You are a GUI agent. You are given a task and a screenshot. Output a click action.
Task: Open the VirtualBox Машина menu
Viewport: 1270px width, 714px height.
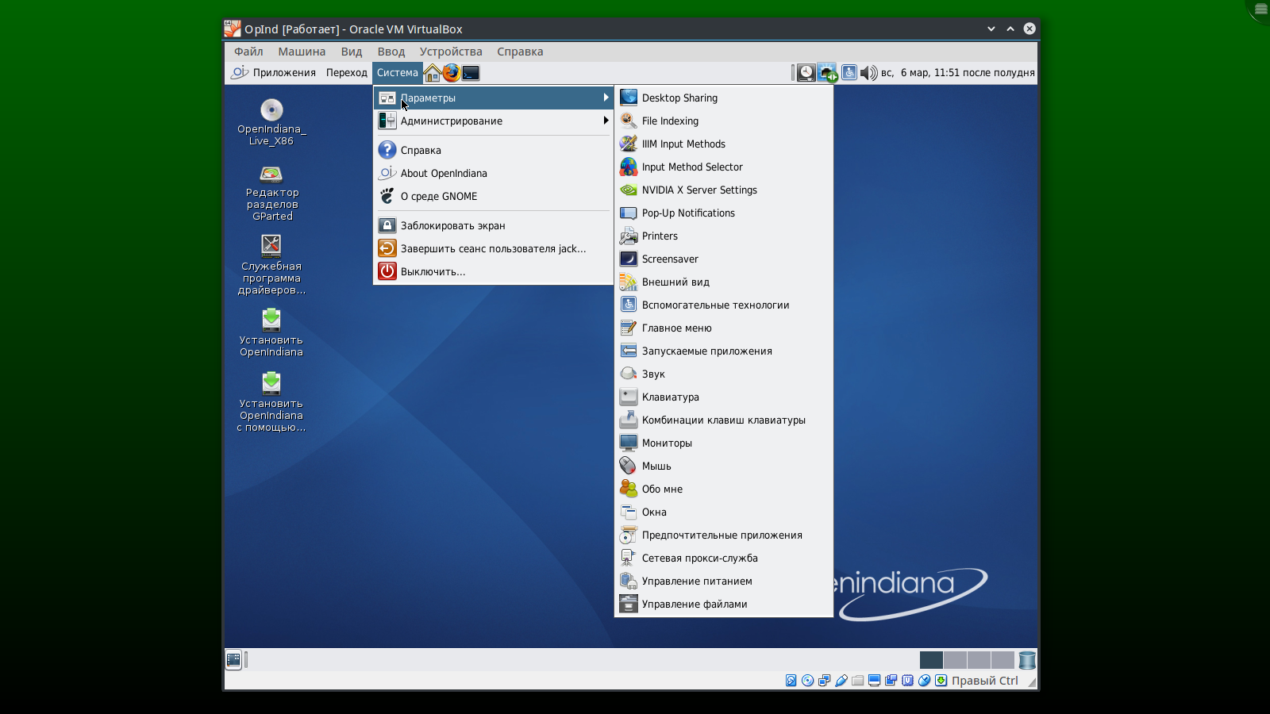(302, 52)
